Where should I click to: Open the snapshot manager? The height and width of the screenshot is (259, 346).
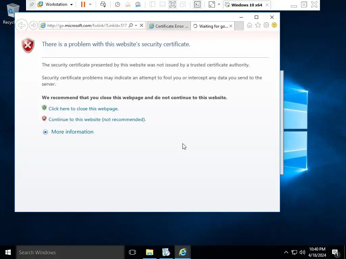pos(138,5)
